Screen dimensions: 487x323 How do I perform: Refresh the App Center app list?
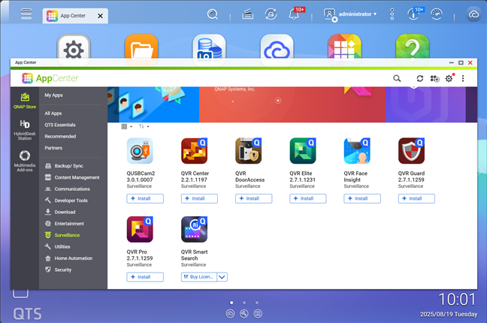pos(420,78)
